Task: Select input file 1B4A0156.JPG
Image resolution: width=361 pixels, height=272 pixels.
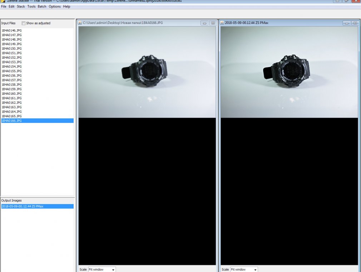Action: click(x=37, y=75)
